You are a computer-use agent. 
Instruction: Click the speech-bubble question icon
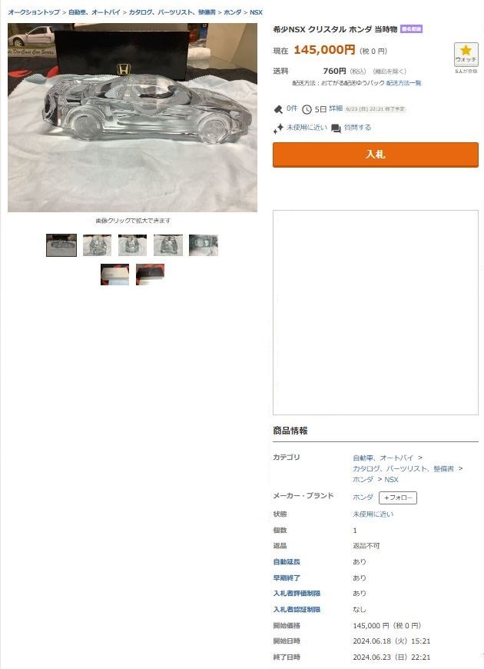coord(336,128)
